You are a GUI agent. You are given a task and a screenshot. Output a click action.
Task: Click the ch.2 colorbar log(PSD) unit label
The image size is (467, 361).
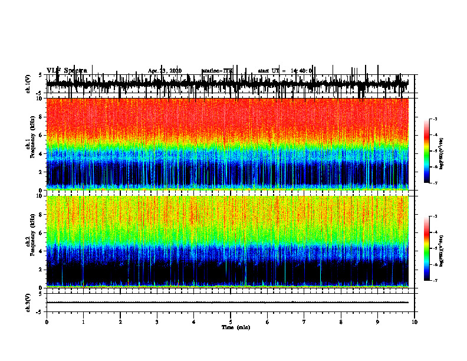[x=442, y=251]
